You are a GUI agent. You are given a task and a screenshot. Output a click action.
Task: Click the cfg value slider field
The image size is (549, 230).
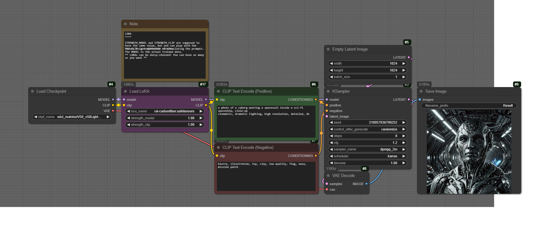tap(367, 143)
